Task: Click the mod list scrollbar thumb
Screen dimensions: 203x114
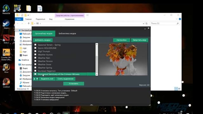Action: (97, 64)
